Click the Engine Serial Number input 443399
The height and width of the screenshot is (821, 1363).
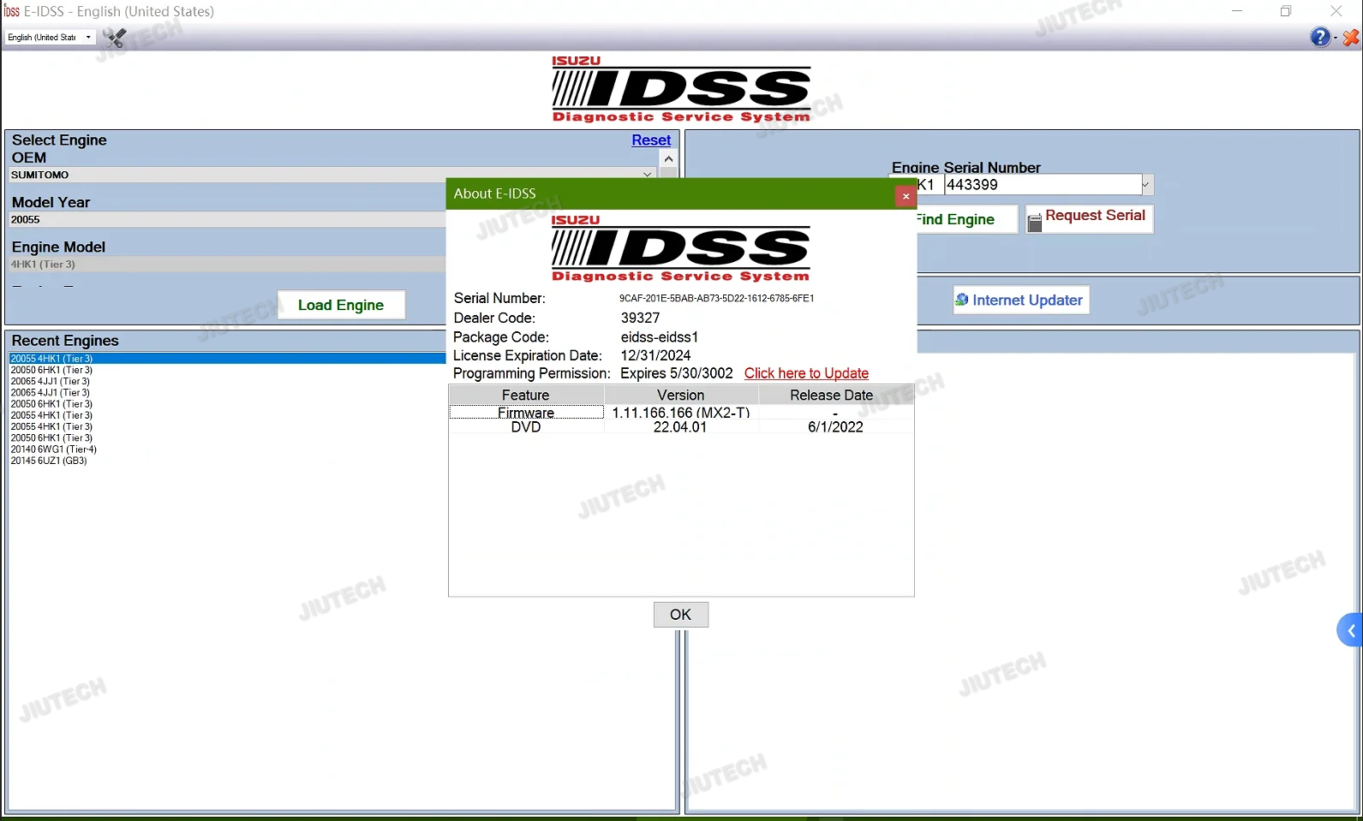(x=1043, y=185)
